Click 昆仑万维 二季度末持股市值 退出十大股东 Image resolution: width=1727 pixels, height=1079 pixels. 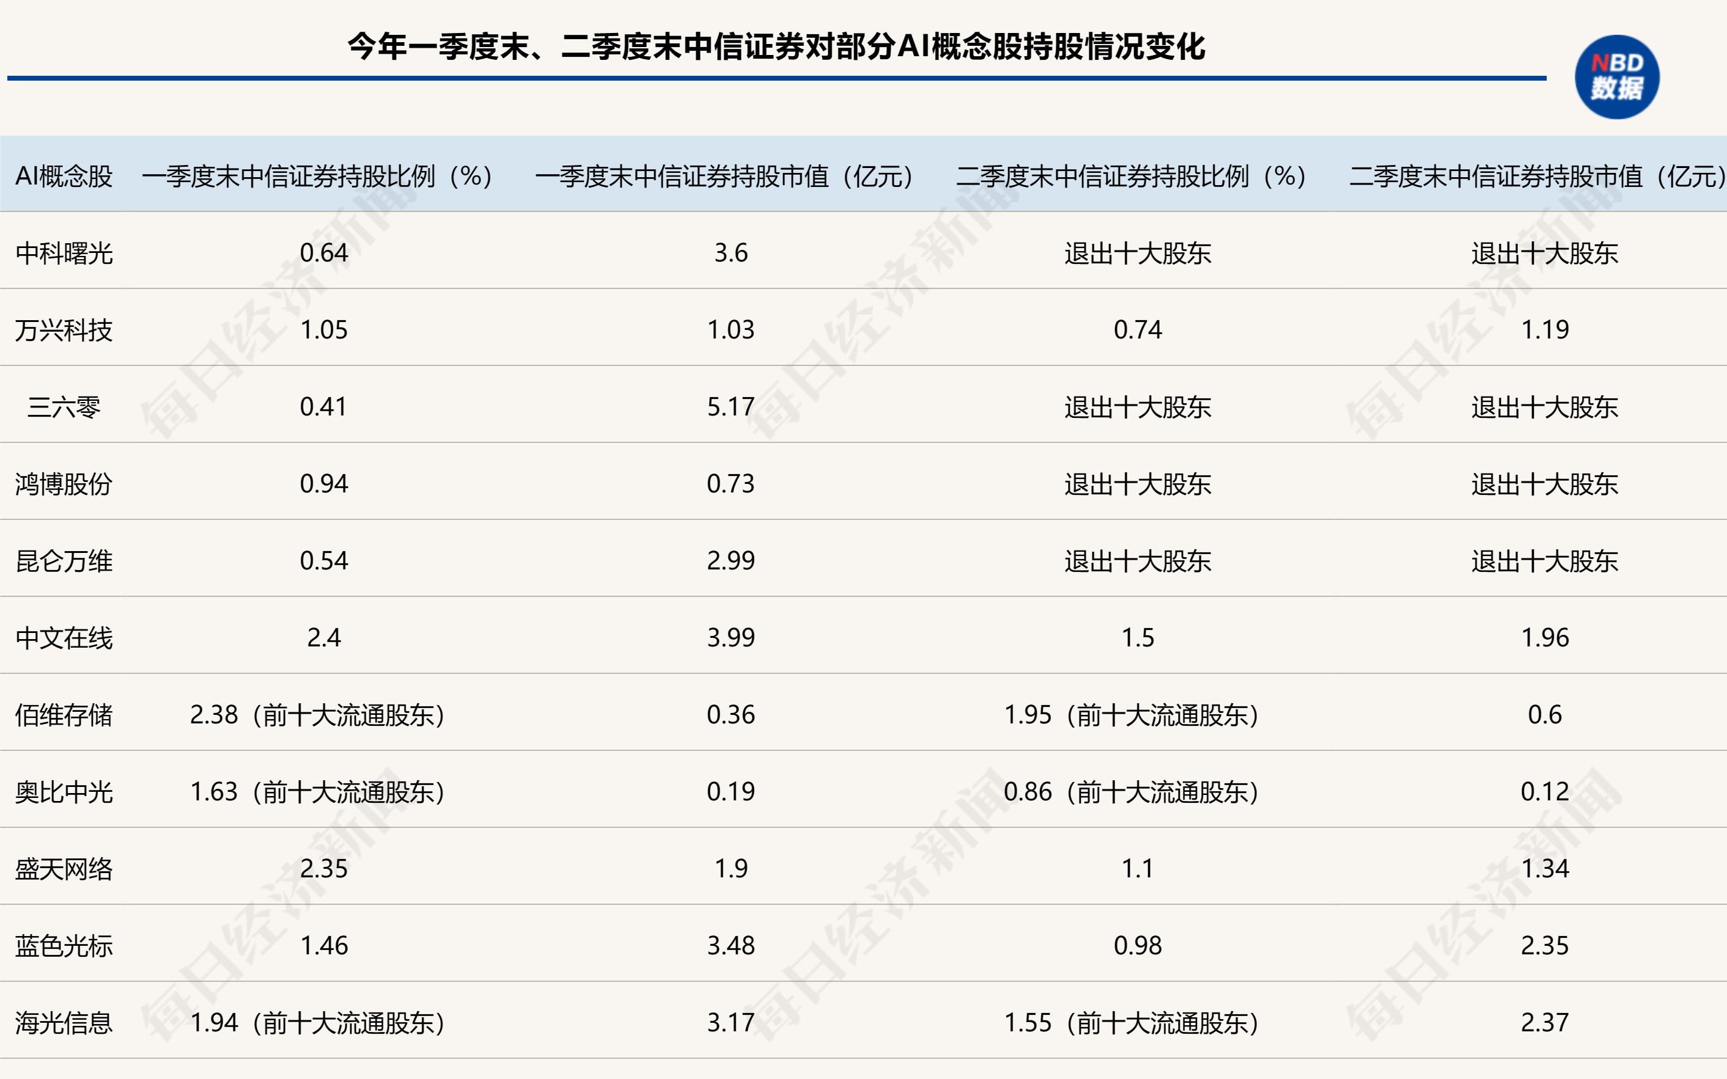[1545, 561]
